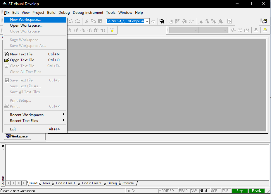Switch to the Console output tab

click(128, 183)
